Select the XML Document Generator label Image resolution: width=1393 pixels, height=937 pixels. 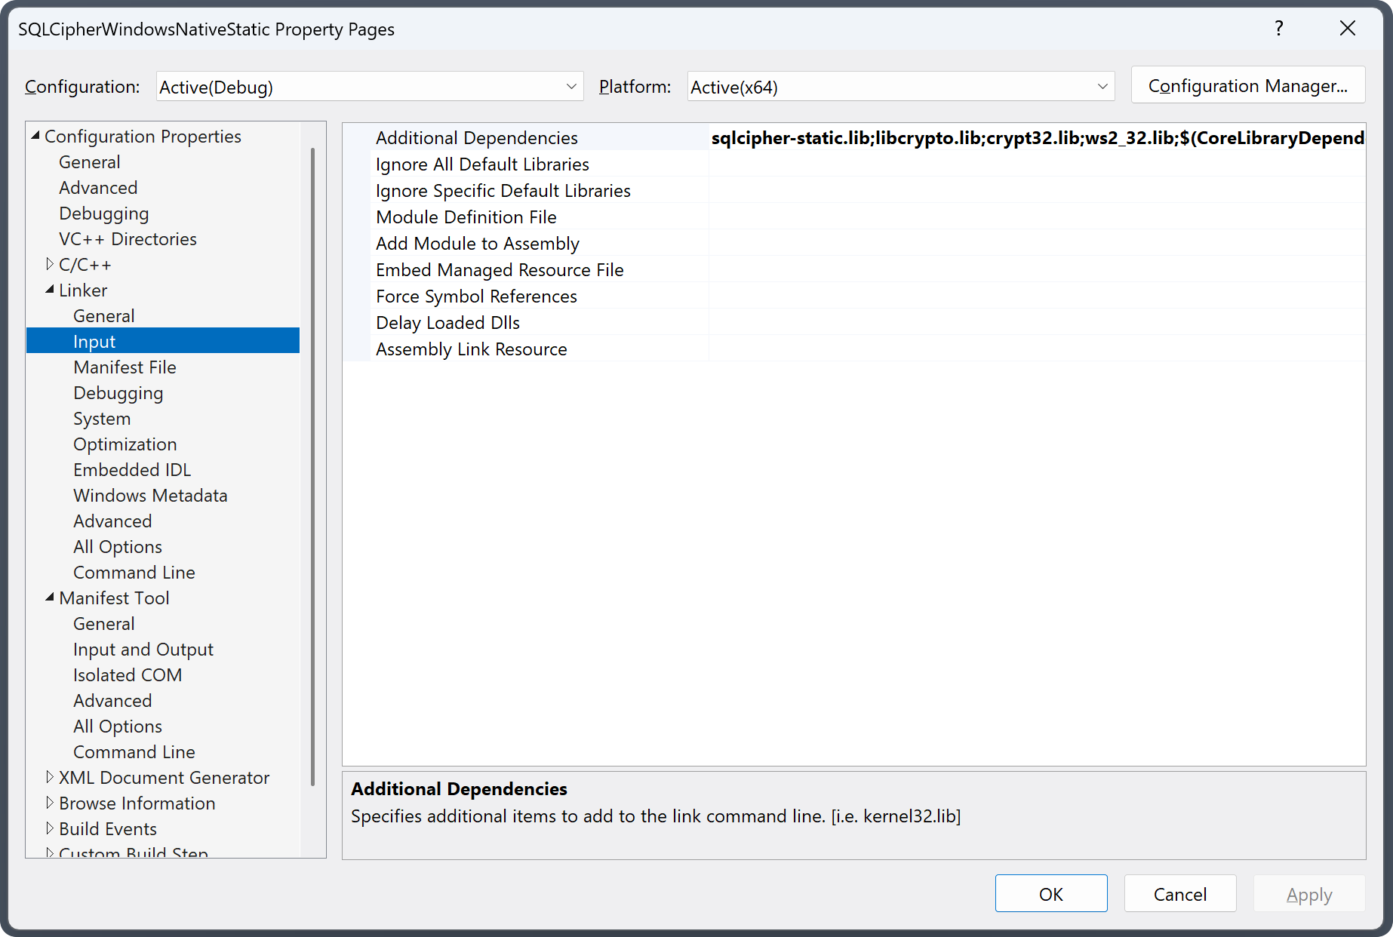coord(164,778)
